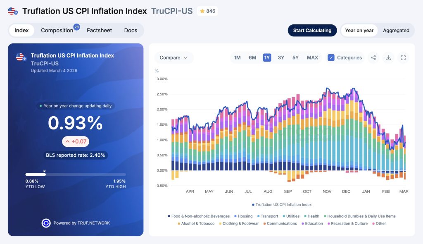This screenshot has width=423, height=244.
Task: Click the red +0.07 change badge
Action: pyautogui.click(x=76, y=142)
